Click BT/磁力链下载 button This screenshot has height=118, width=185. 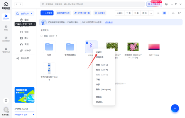coord(82,13)
